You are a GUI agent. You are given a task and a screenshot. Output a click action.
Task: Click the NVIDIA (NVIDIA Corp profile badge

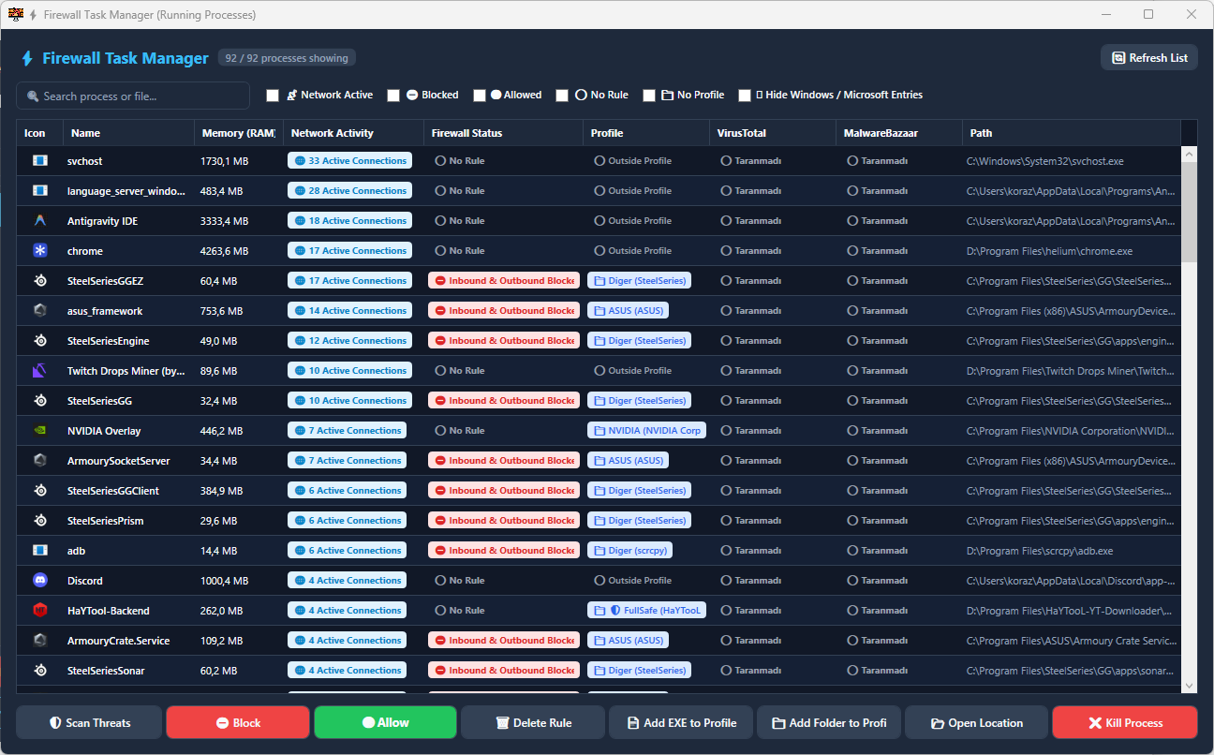tap(646, 431)
